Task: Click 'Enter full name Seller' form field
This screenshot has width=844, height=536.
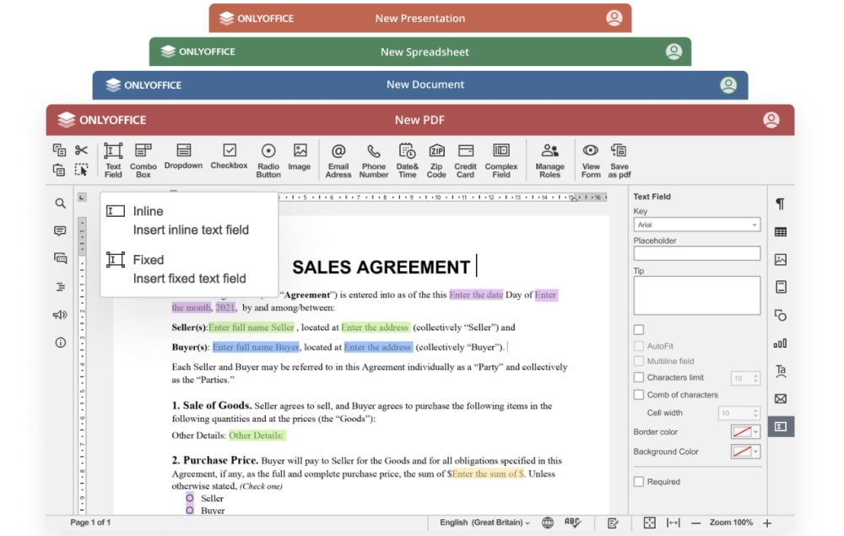Action: tap(252, 328)
